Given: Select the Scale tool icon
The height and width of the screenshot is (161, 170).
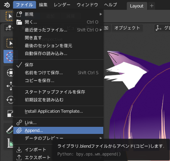Looking at the screenshot, I should pyautogui.click(x=10, y=113).
